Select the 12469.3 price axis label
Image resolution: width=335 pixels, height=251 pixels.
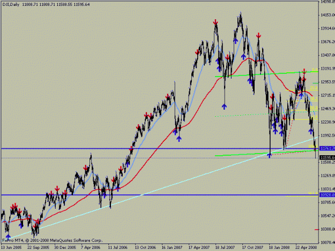327,109
